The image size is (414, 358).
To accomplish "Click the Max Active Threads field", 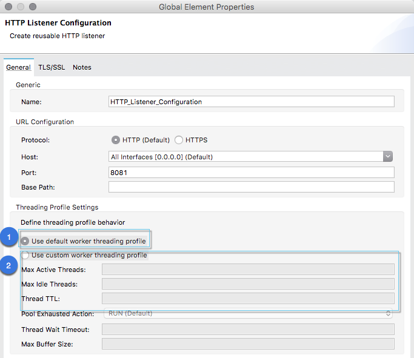I will pos(248,270).
